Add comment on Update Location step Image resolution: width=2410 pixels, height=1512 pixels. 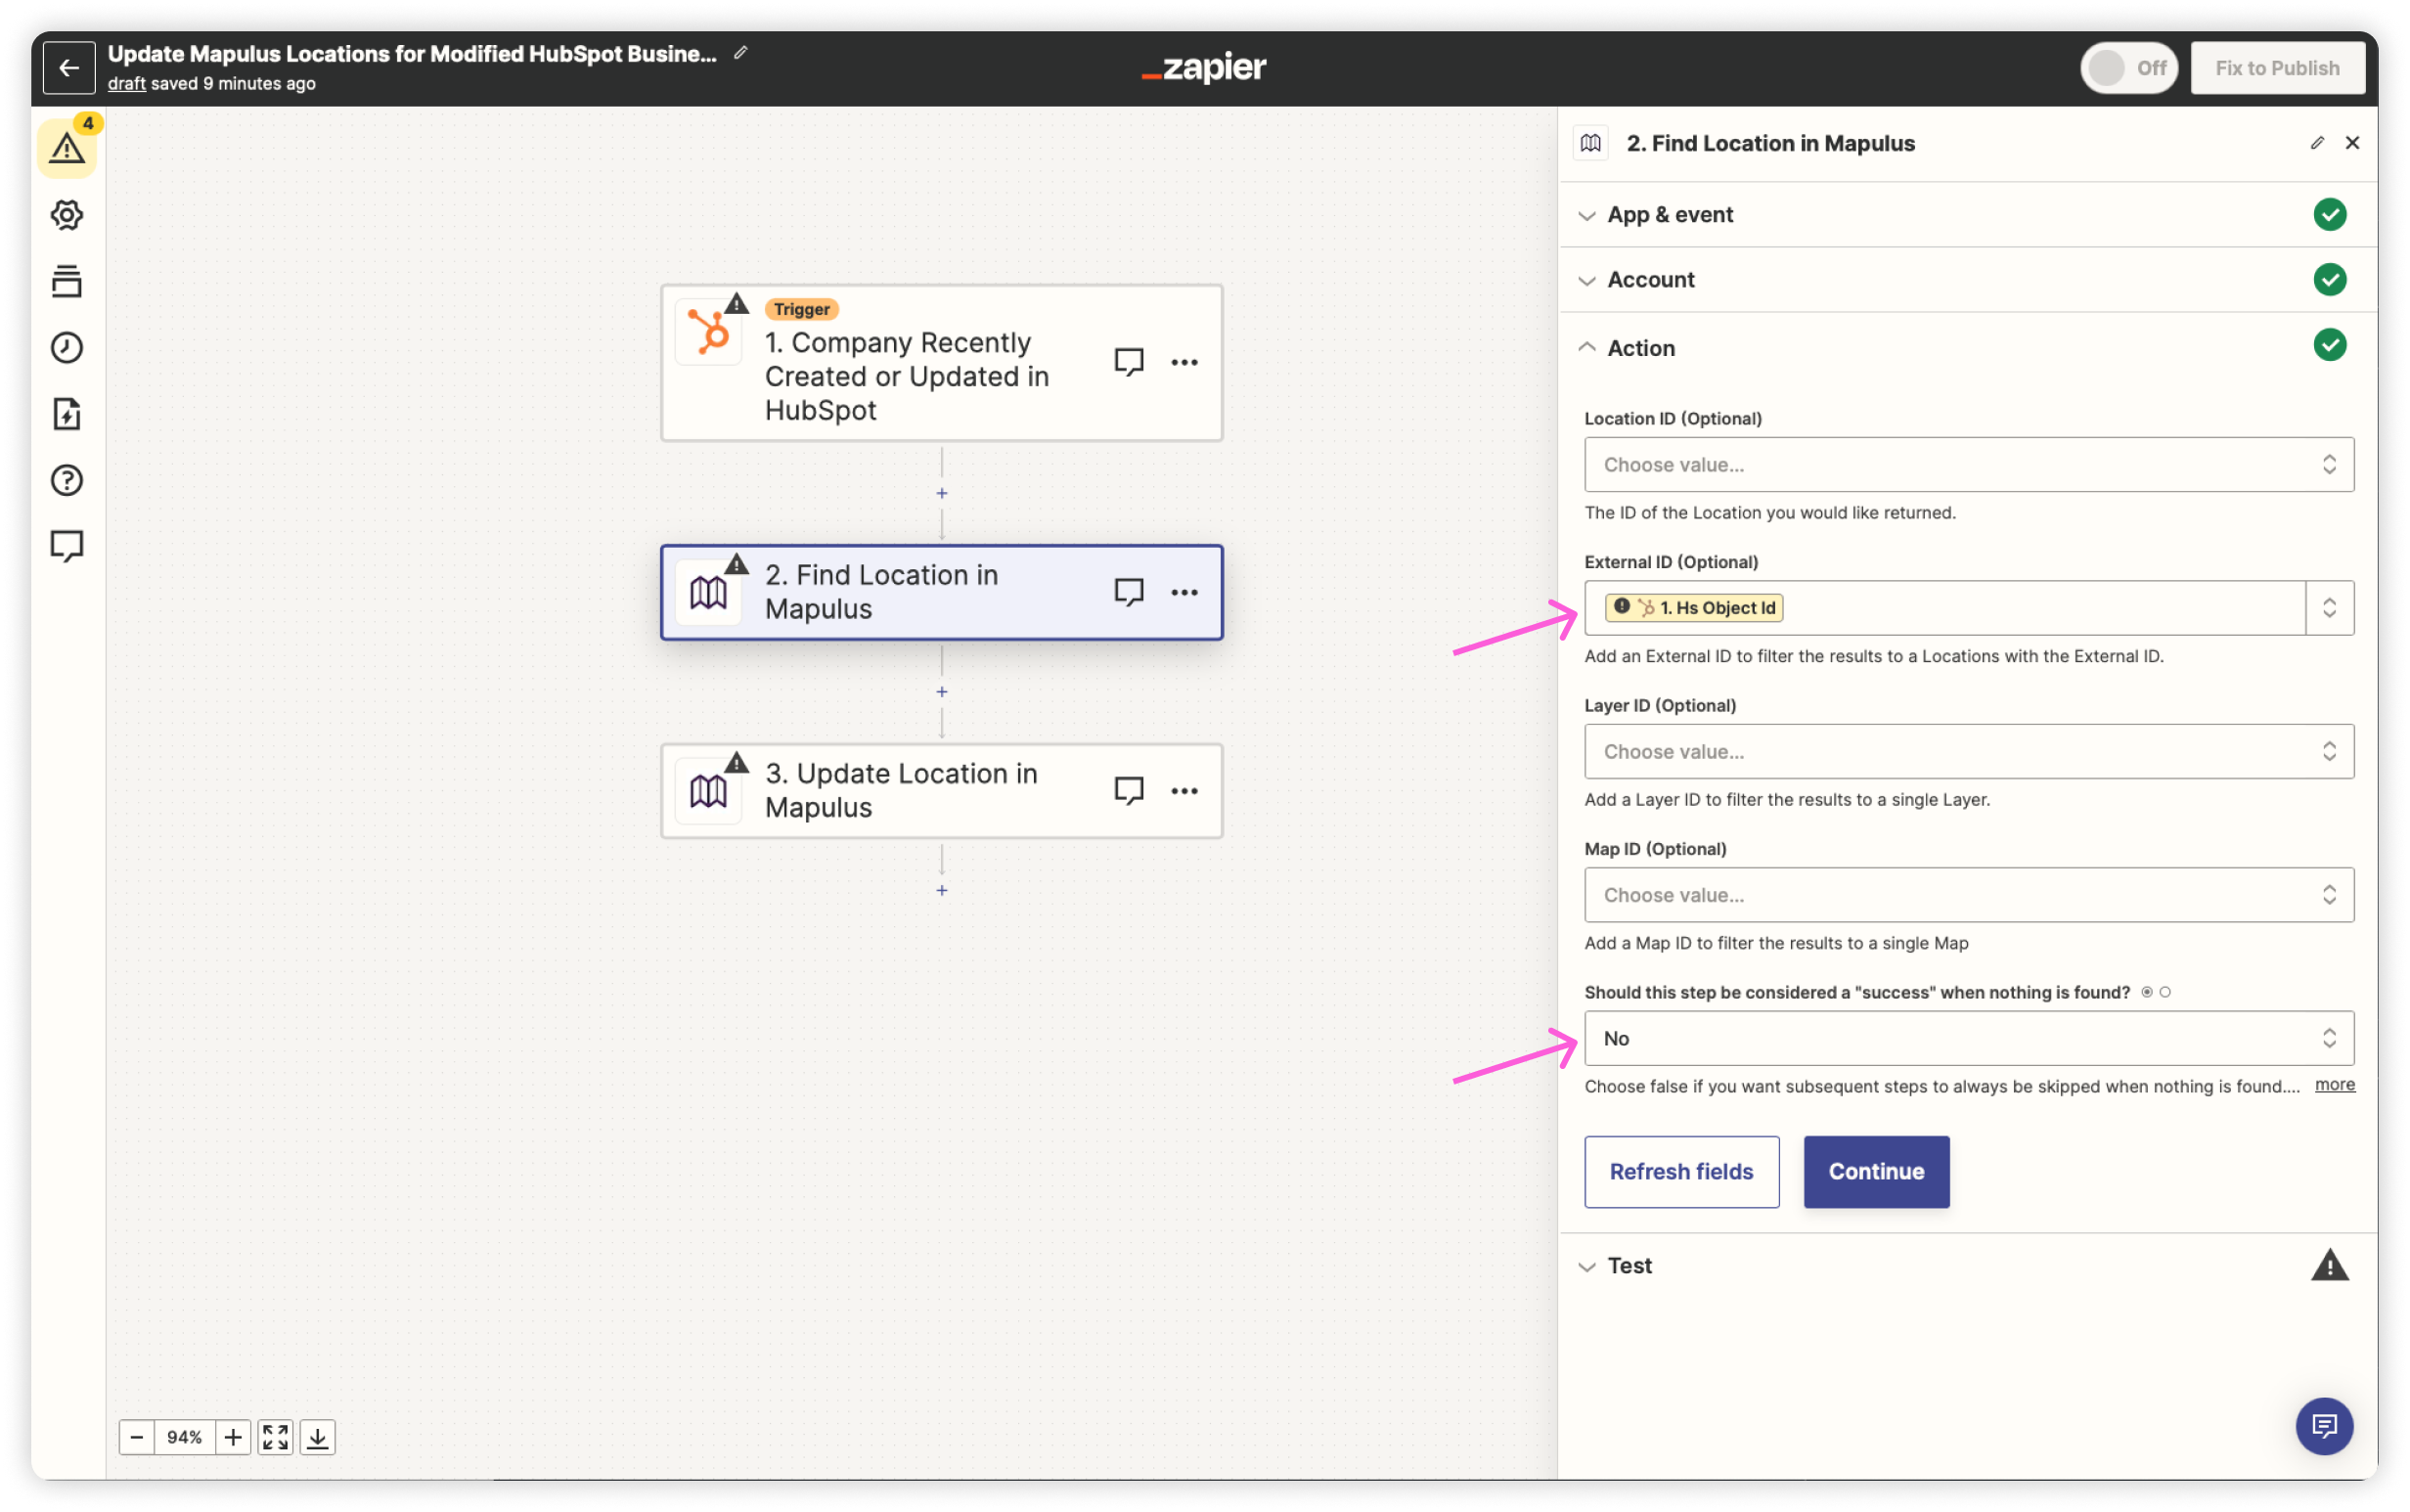point(1129,790)
